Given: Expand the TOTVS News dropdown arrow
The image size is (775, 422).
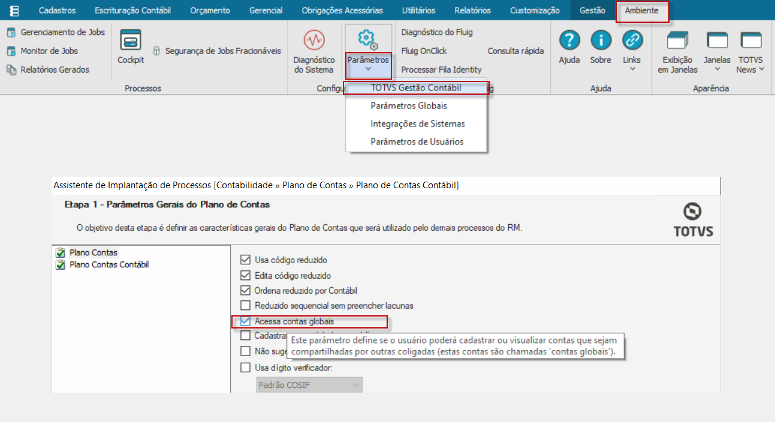Looking at the screenshot, I should 762,70.
